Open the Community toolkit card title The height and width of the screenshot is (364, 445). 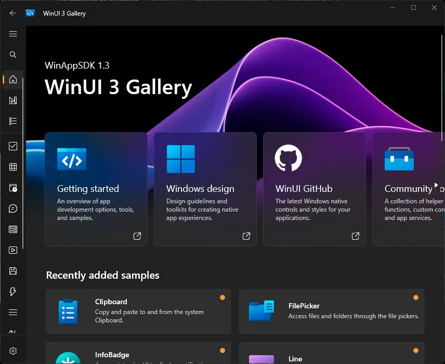coord(415,189)
